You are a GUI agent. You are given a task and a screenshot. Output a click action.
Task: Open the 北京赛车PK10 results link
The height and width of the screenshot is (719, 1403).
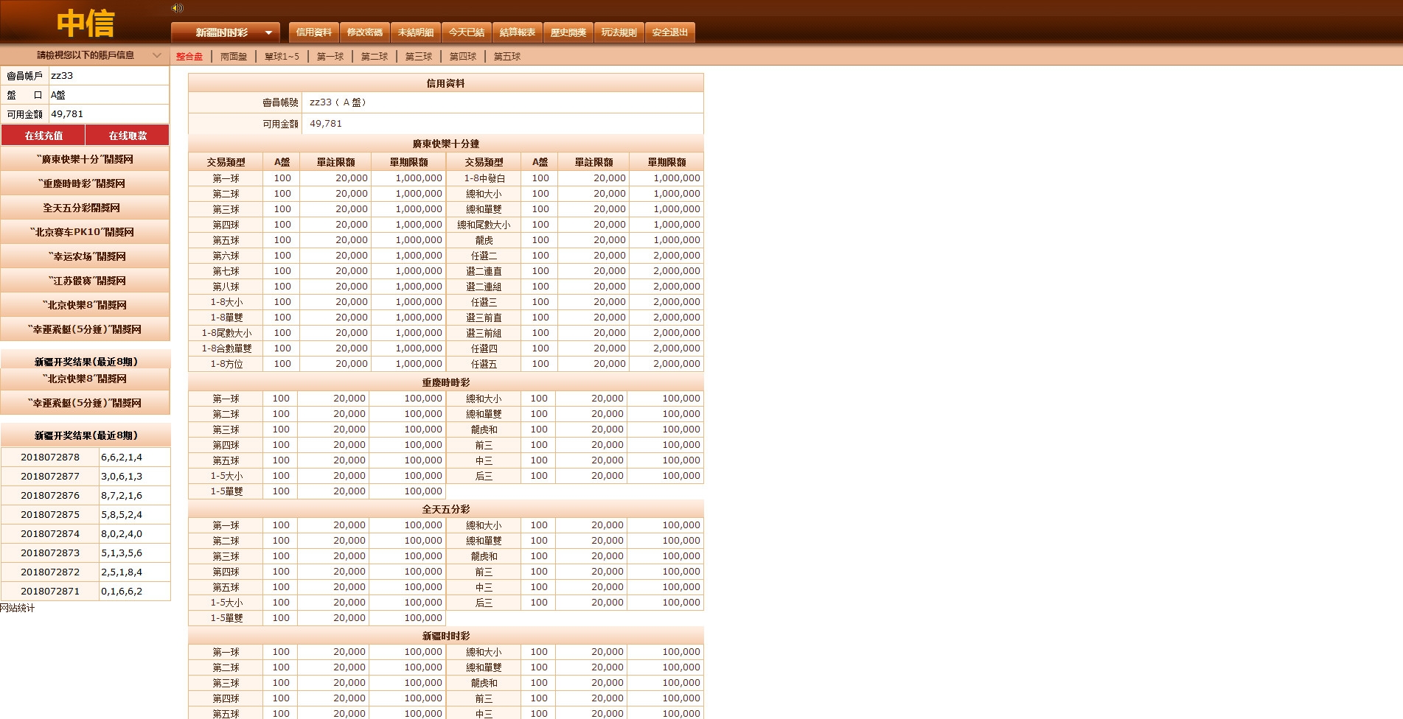tap(85, 232)
